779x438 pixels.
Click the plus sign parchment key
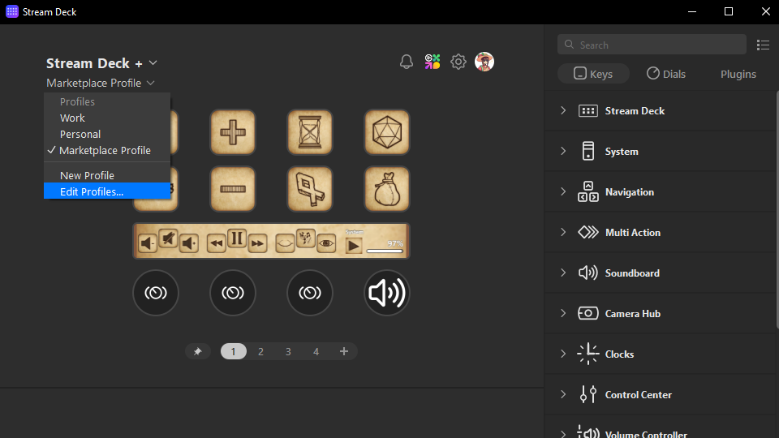pyautogui.click(x=233, y=131)
